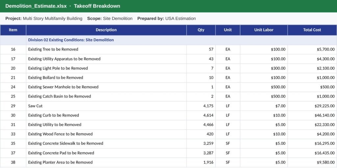This screenshot has width=337, height=168.
Task: Click item number 24 cell
Action: (x=13, y=87)
